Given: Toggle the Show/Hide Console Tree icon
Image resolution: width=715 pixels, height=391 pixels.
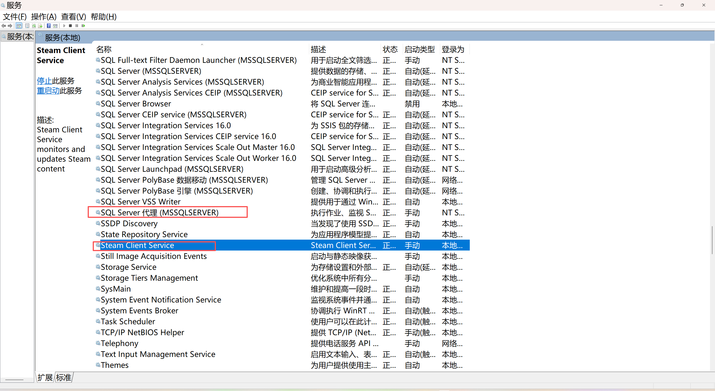Looking at the screenshot, I should pyautogui.click(x=19, y=26).
